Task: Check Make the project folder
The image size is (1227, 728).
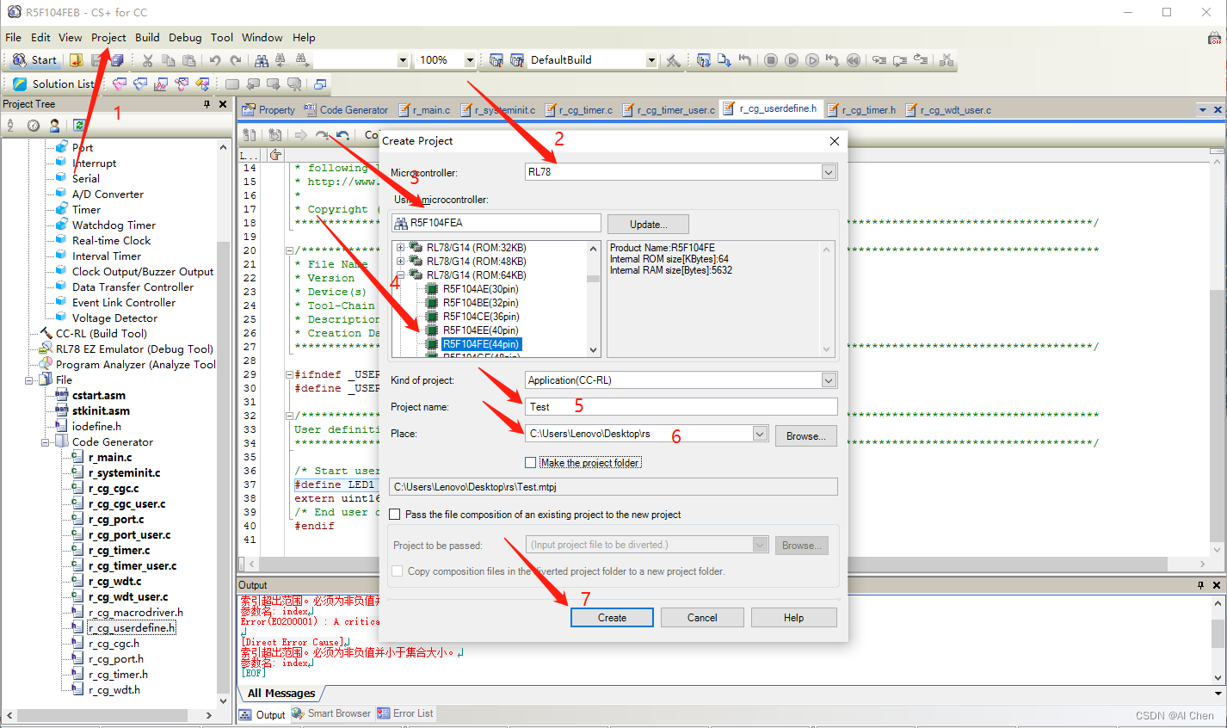Action: pyautogui.click(x=530, y=463)
